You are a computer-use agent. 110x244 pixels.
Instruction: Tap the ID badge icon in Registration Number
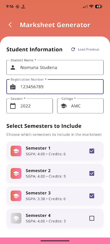coord(13,87)
